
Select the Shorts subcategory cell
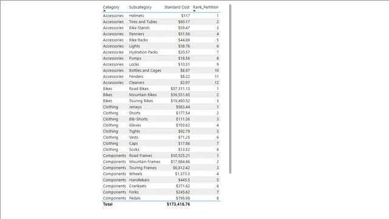(135, 113)
